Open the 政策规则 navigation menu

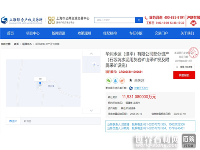pos(84,33)
